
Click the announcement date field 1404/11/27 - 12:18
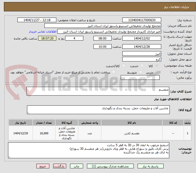[37, 20]
